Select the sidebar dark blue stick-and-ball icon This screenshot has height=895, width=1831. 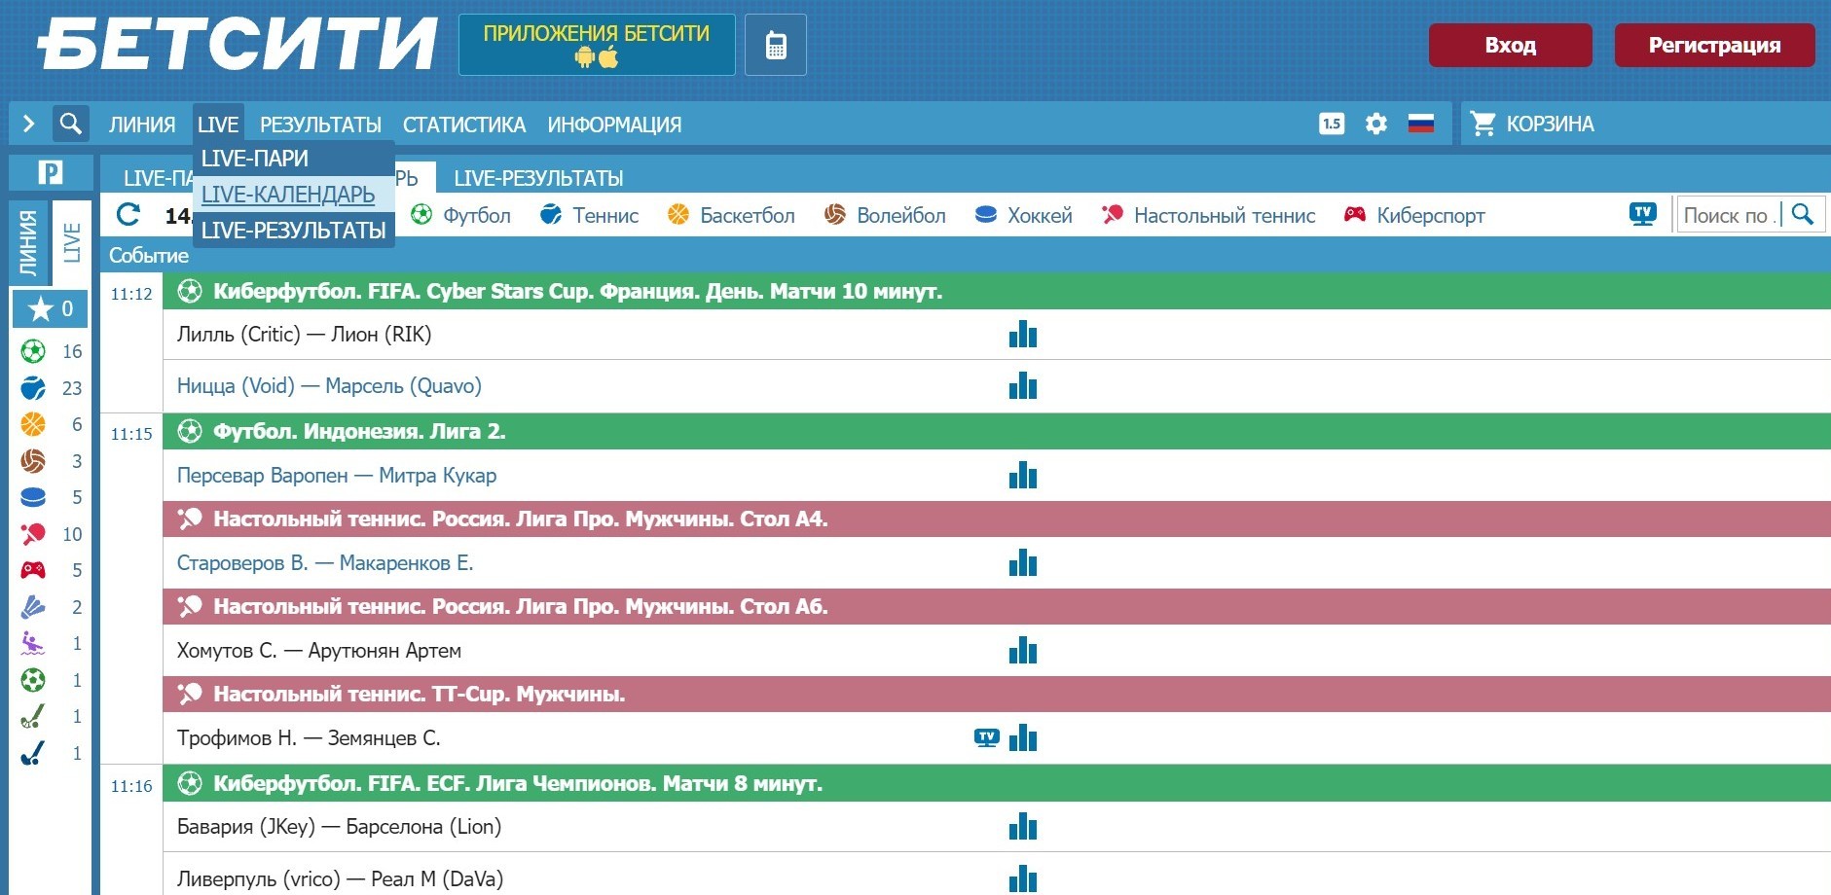tap(33, 753)
